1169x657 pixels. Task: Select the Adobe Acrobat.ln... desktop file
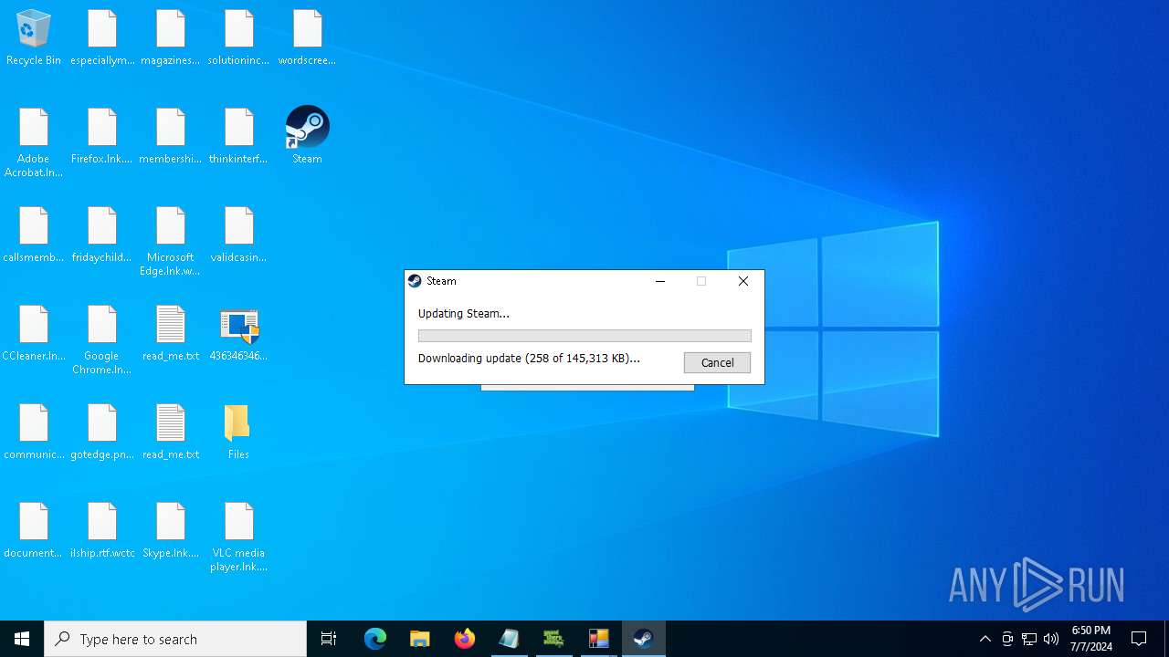(x=34, y=142)
